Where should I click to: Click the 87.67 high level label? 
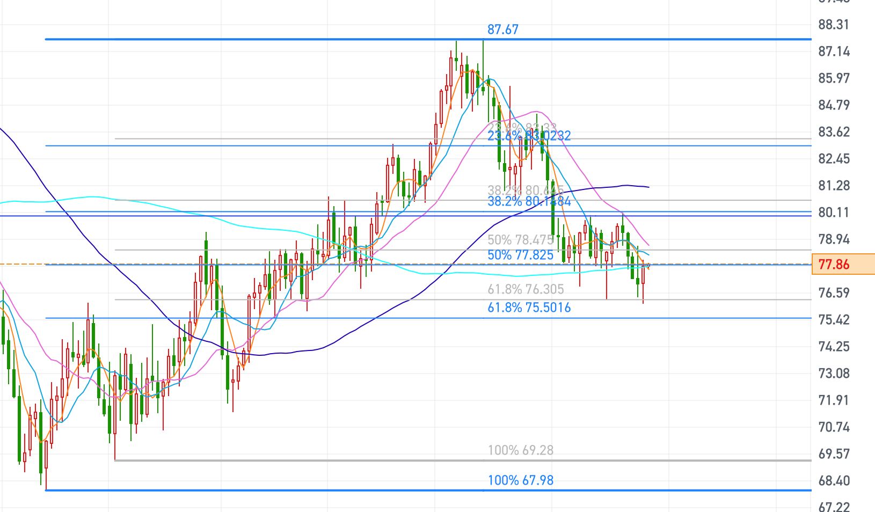coord(503,30)
